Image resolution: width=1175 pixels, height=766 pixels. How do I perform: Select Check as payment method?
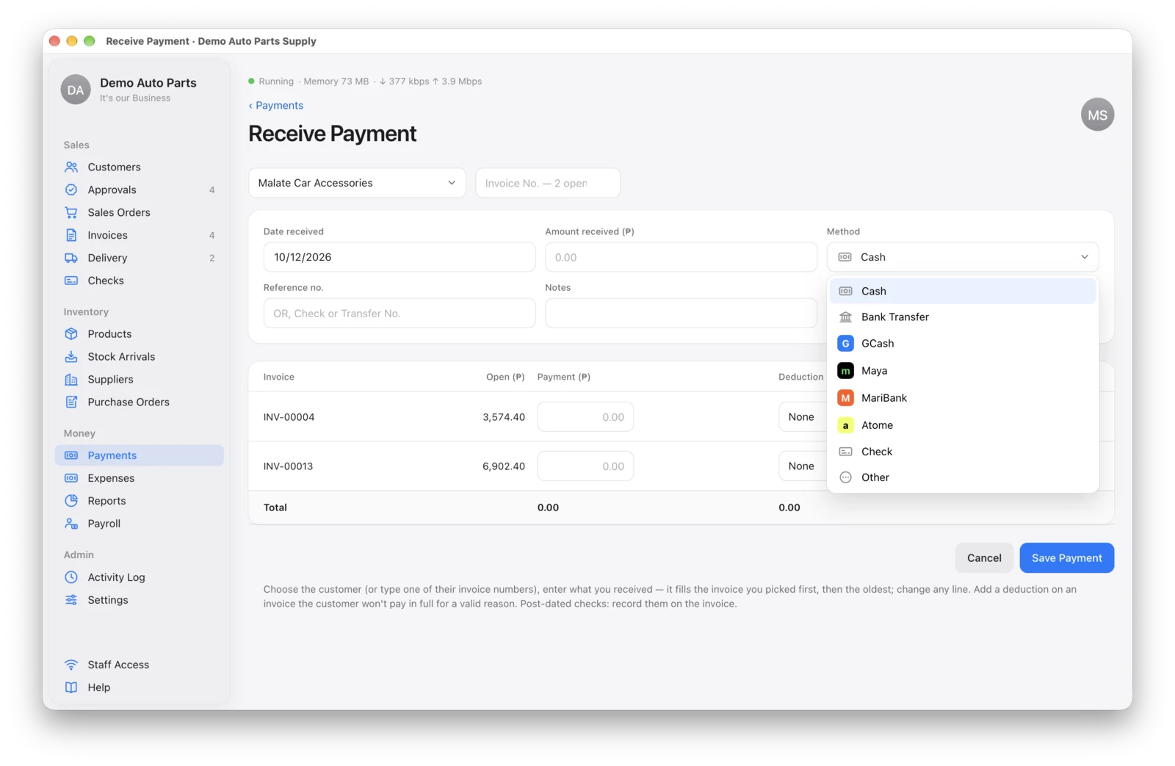pyautogui.click(x=963, y=452)
